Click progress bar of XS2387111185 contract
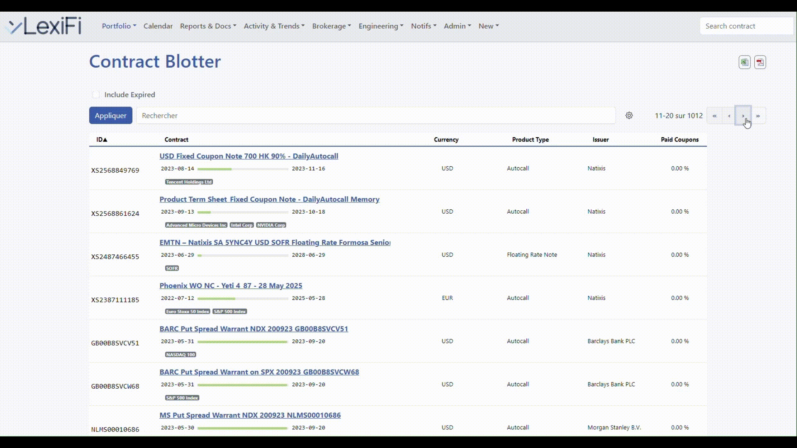 (243, 298)
